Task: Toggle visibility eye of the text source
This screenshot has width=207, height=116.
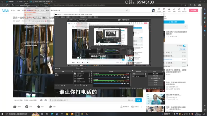Action: coord(89,75)
